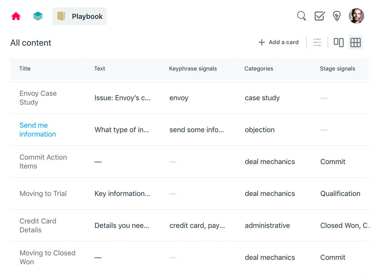The width and height of the screenshot is (374, 276).
Task: Switch to the column card view
Action: click(x=339, y=42)
